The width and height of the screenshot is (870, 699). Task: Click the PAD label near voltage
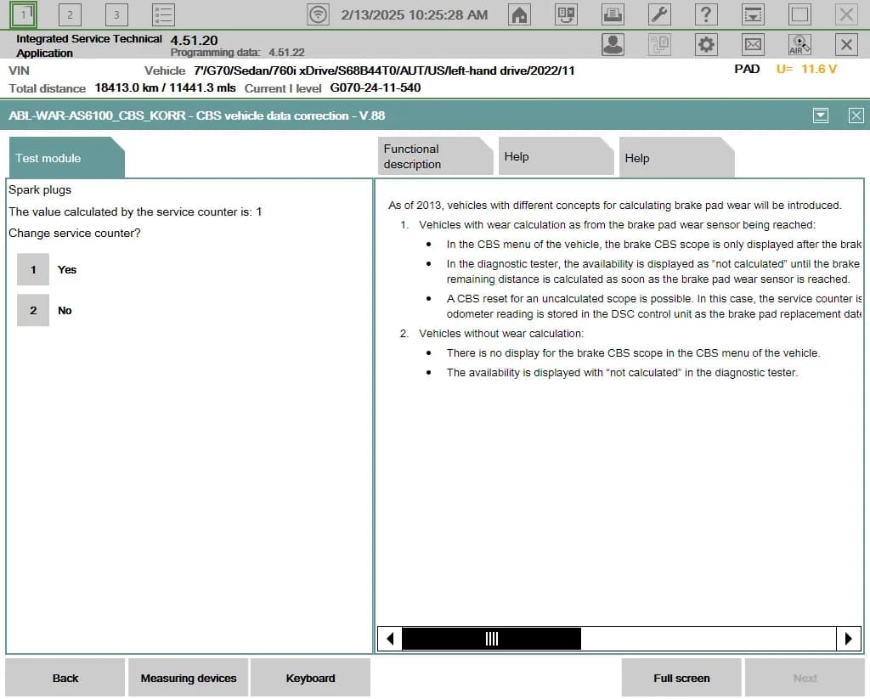[747, 69]
